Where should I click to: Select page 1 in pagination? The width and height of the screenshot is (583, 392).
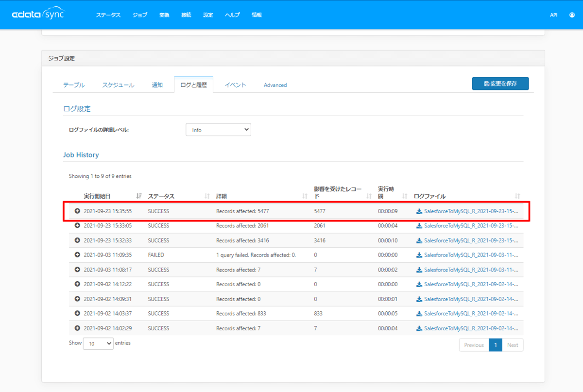495,345
